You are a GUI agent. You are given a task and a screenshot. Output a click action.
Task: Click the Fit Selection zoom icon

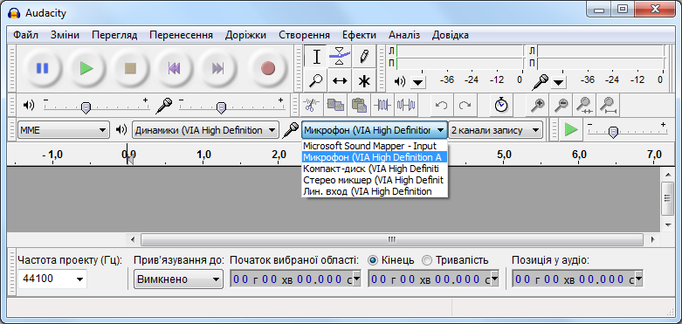pos(584,105)
